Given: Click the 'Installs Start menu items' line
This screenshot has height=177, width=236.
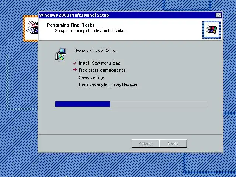Looking at the screenshot, I should (100, 63).
